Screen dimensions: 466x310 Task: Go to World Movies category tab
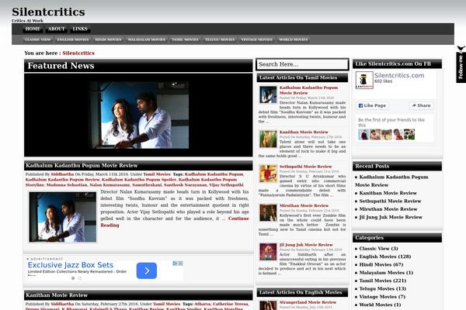click(293, 40)
